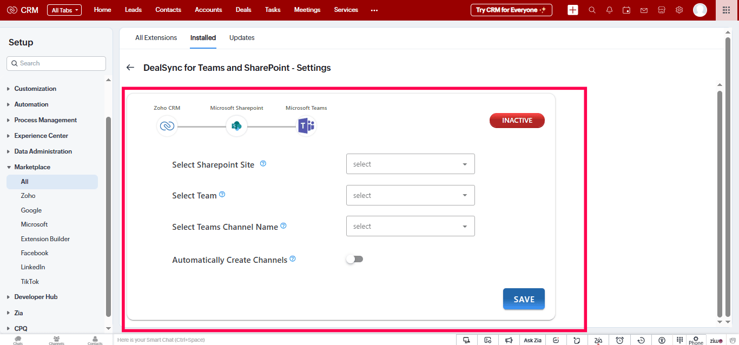739x345 pixels.
Task: Open Channels in the bottom bar
Action: click(56, 340)
